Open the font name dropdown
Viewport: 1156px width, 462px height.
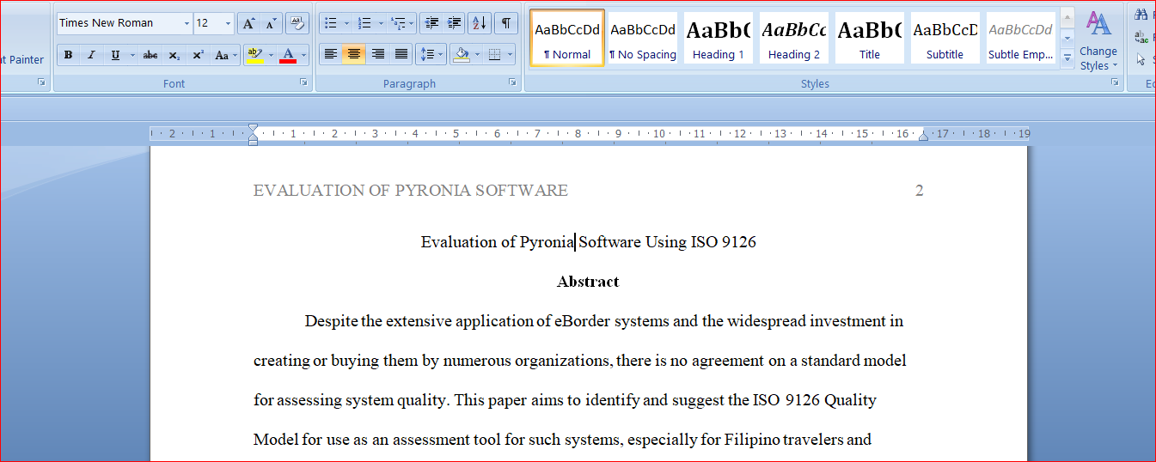[187, 23]
